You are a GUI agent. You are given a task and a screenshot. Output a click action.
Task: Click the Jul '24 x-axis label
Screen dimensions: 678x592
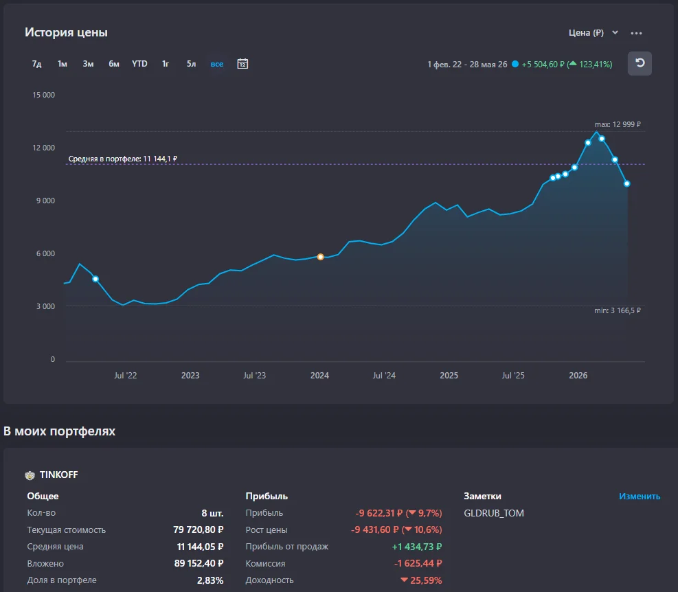384,376
